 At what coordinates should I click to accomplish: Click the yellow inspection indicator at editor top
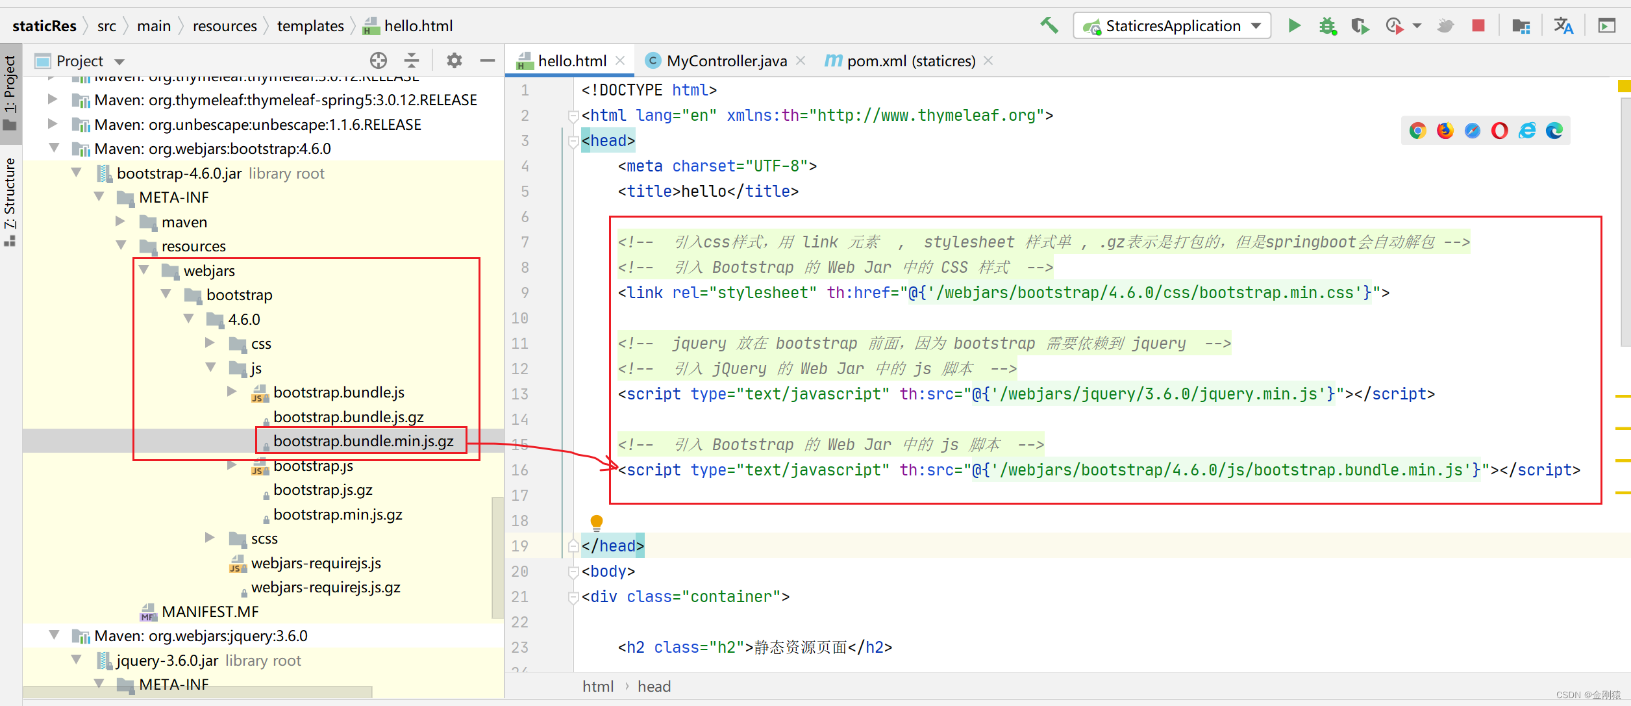pos(1624,86)
